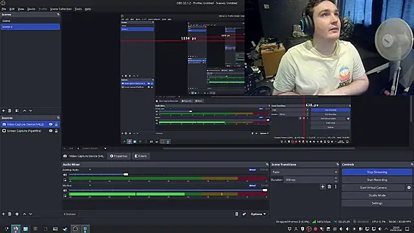Move the selected scene down

[30, 111]
